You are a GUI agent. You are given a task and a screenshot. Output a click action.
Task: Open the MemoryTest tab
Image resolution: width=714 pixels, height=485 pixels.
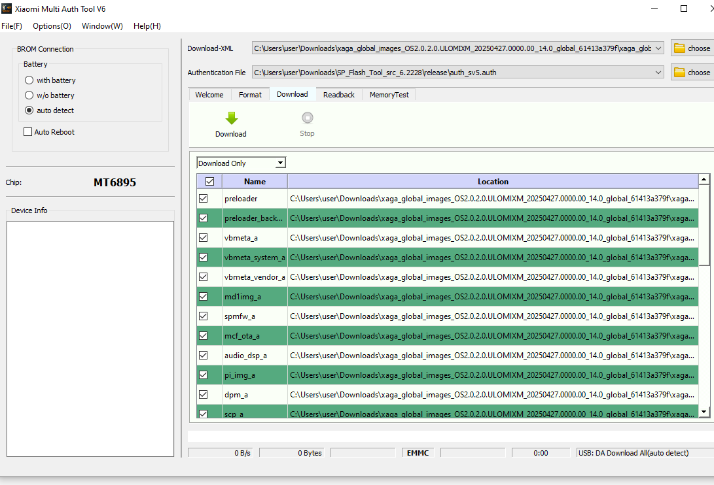coord(389,94)
